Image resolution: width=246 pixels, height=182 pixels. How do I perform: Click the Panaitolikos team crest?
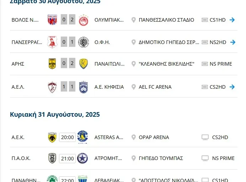[x=84, y=64]
